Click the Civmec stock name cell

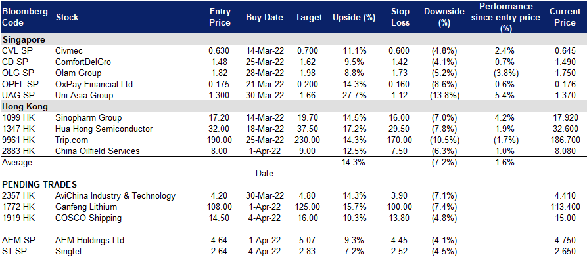(x=69, y=50)
